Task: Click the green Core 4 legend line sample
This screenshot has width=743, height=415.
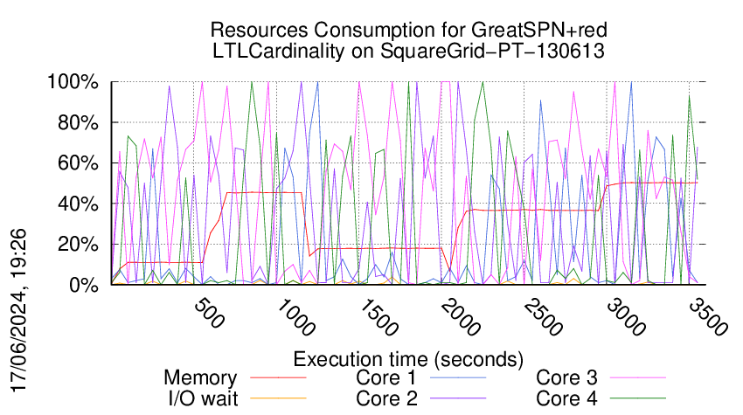Action: coord(638,398)
